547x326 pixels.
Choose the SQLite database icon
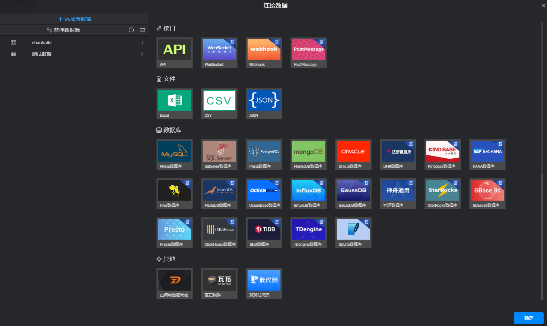[x=353, y=232]
